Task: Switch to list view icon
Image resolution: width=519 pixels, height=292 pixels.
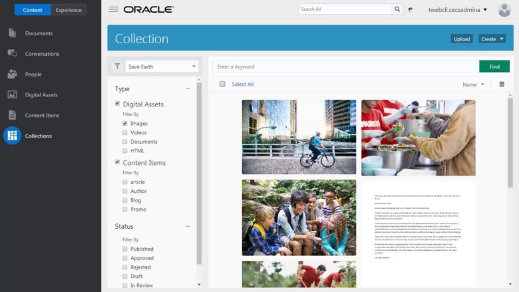Action: tap(502, 84)
